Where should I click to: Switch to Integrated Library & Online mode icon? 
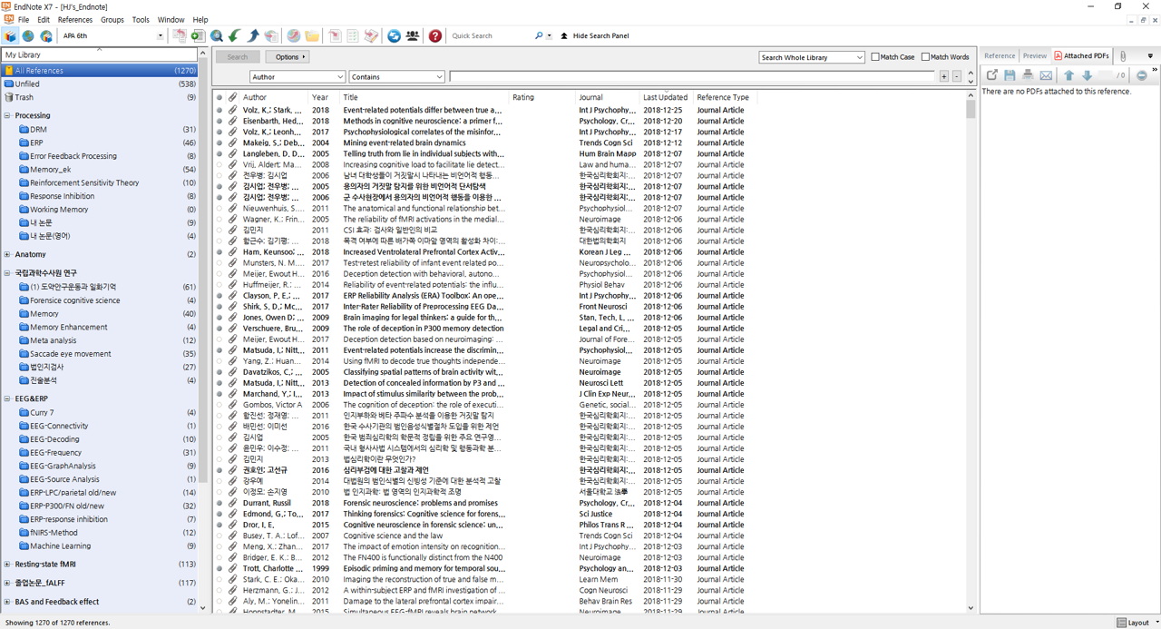tap(46, 36)
